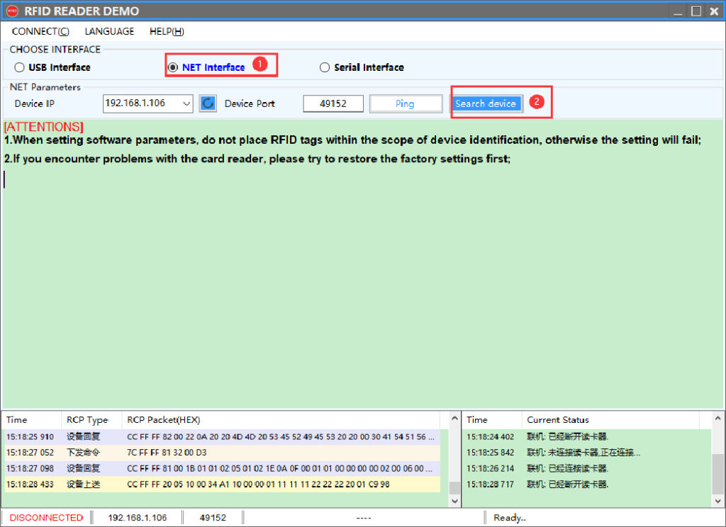Open the CONNECT(C) menu
Screen dimensions: 726x527
[40, 31]
